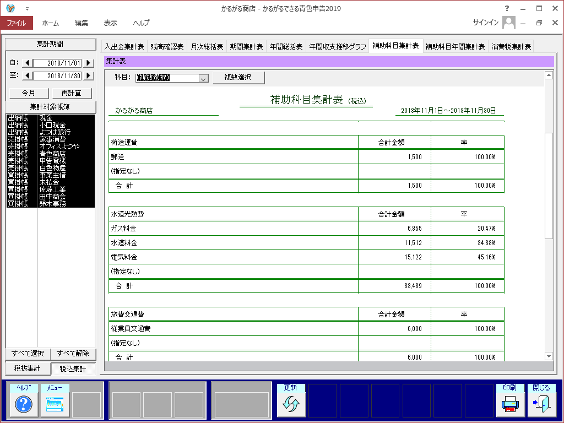
Task: Open the 科目 combo box dropdown arrow
Action: coord(204,78)
